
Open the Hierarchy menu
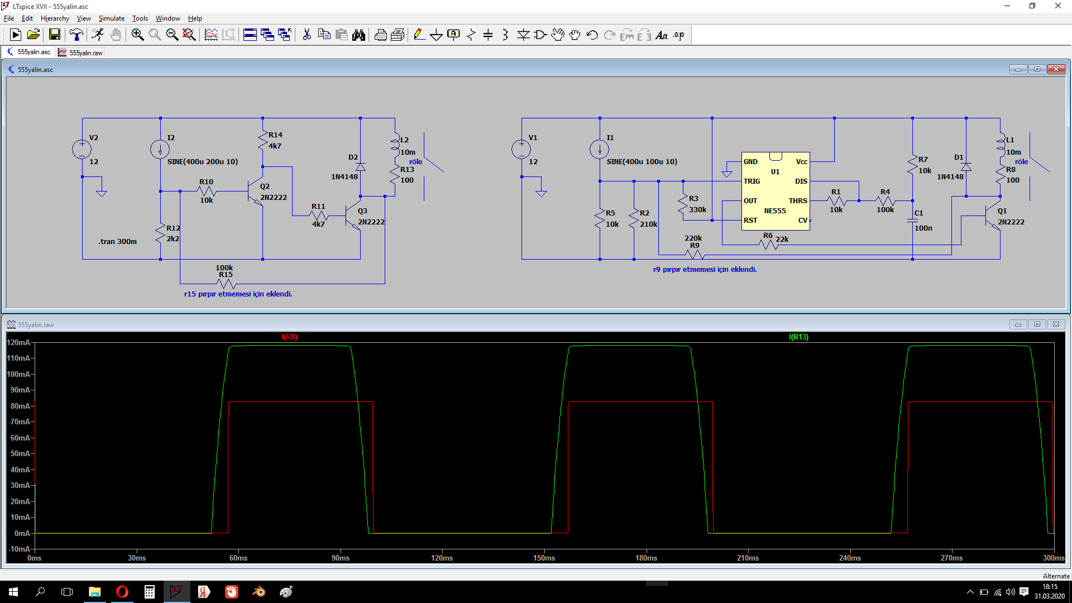point(55,18)
